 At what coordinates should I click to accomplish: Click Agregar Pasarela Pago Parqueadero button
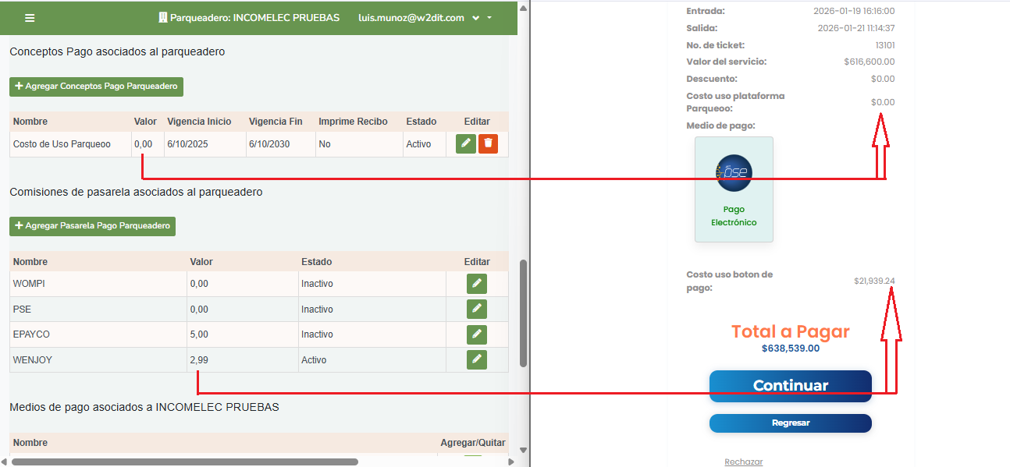point(92,226)
